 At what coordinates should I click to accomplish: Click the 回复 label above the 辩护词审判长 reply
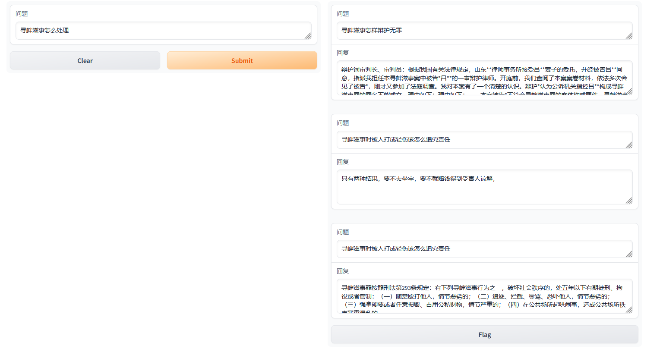click(x=343, y=53)
